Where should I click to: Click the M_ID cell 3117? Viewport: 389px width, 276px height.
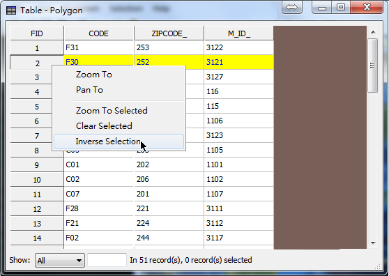point(239,238)
